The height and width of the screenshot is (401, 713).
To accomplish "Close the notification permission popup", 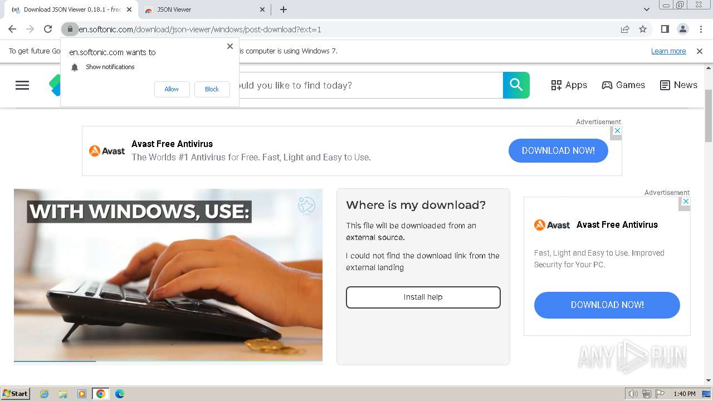I will click(230, 46).
